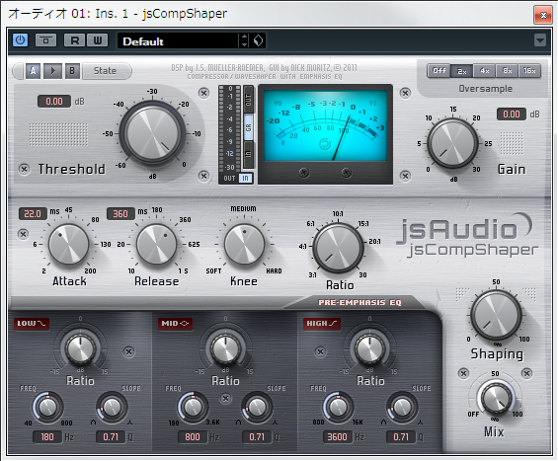The width and height of the screenshot is (558, 461).
Task: Click the Shaping knob
Action: (x=496, y=315)
